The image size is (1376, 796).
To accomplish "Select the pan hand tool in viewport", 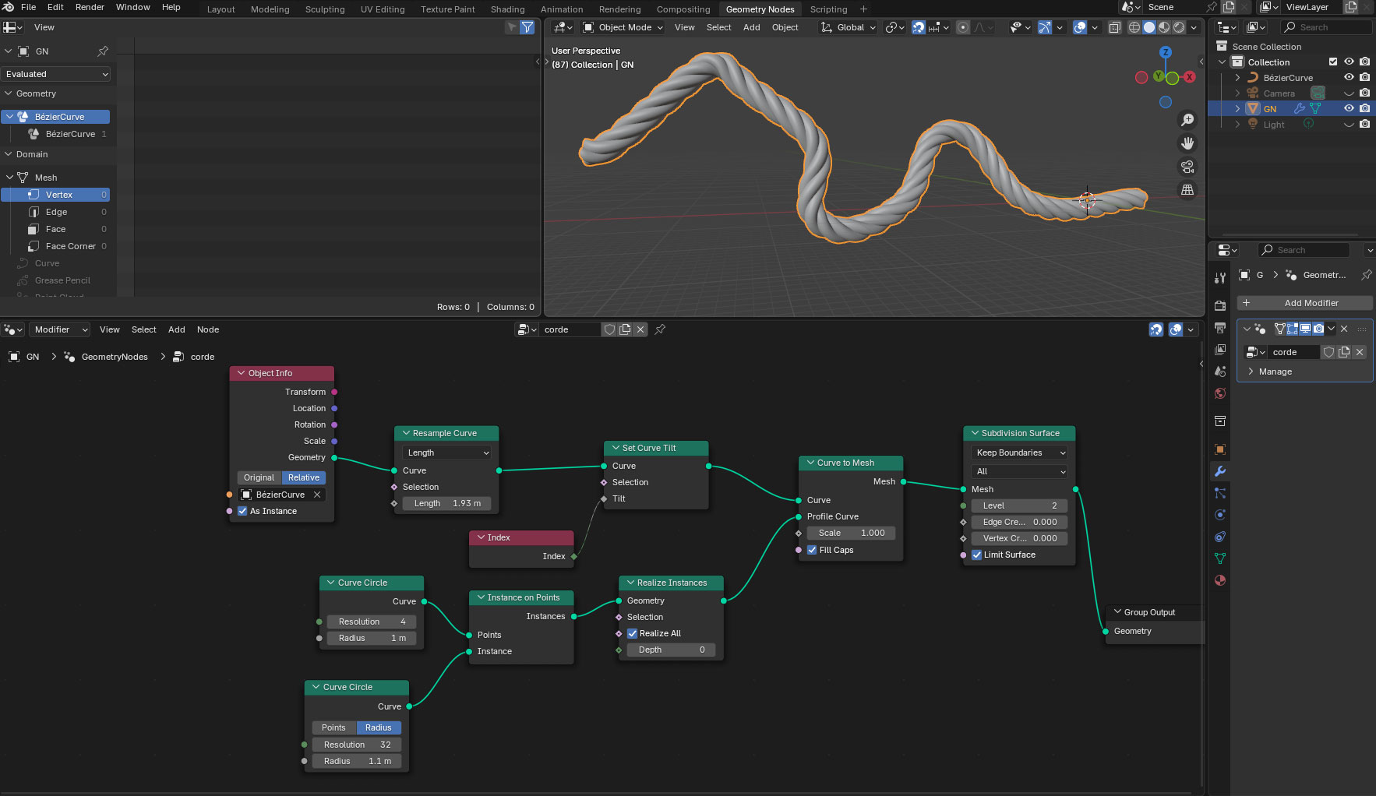I will (x=1187, y=143).
